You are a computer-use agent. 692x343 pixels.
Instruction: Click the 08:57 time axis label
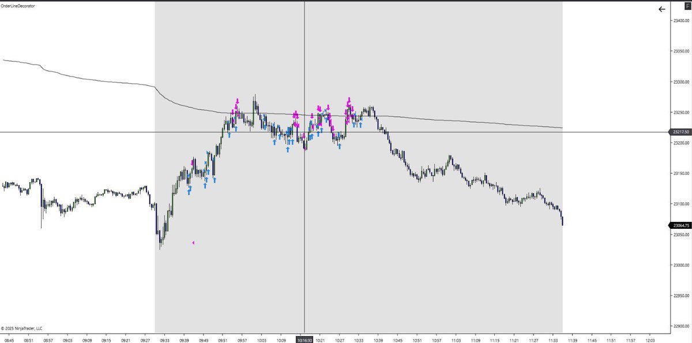(48, 340)
